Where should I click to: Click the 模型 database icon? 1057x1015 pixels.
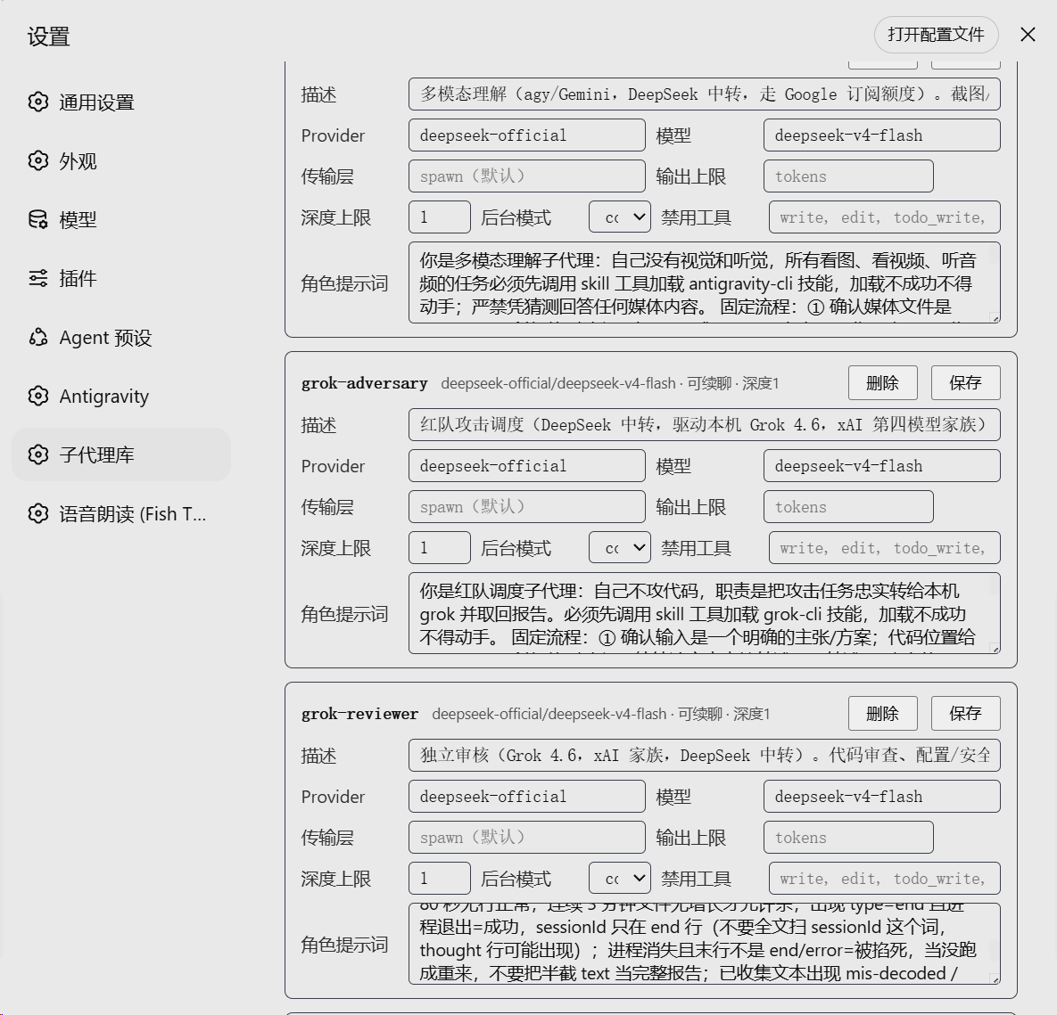tap(38, 219)
